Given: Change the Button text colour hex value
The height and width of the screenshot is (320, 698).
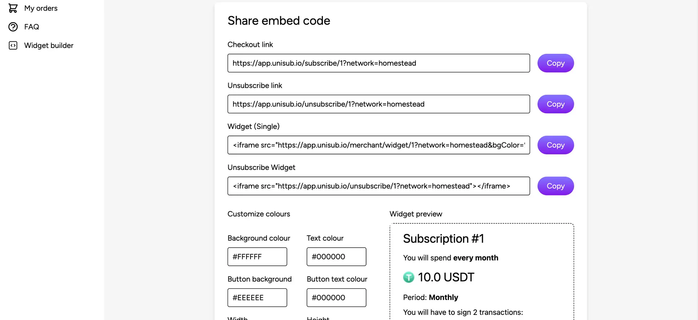Looking at the screenshot, I should point(336,298).
